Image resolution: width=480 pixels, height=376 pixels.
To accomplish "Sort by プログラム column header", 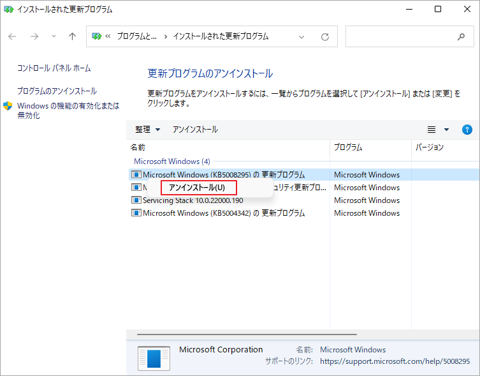I will tap(371, 147).
